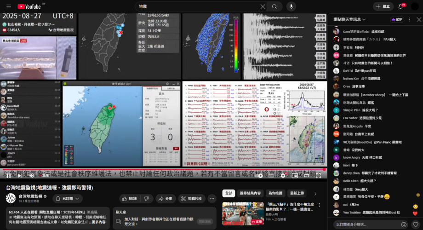This screenshot has height=230, width=423.
Task: Skip to the next video
Action: 20,175
